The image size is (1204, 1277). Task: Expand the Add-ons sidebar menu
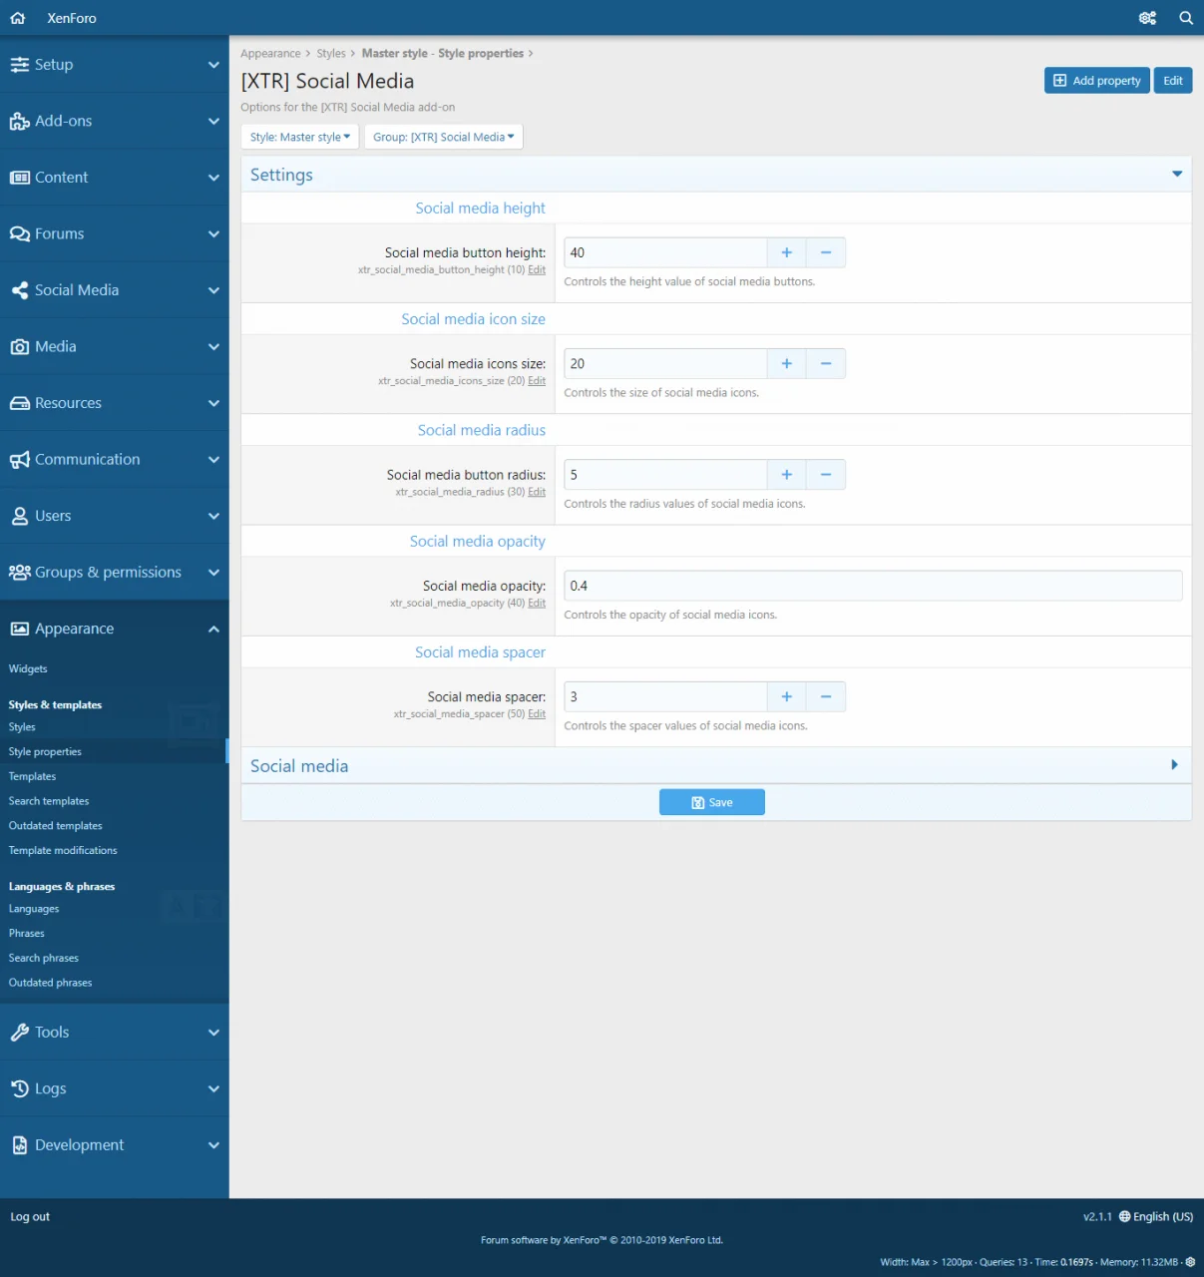click(x=115, y=122)
